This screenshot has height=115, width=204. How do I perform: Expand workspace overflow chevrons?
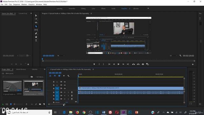click(148, 8)
